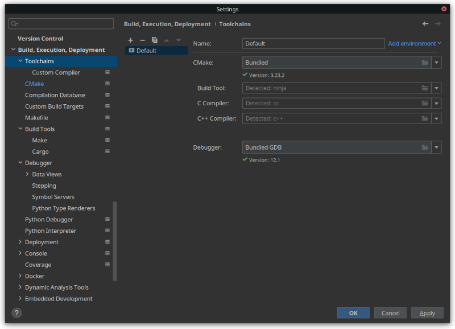This screenshot has height=329, width=455.
Task: Collapse the Build, Execution, Deployment tree node
Action: point(13,50)
